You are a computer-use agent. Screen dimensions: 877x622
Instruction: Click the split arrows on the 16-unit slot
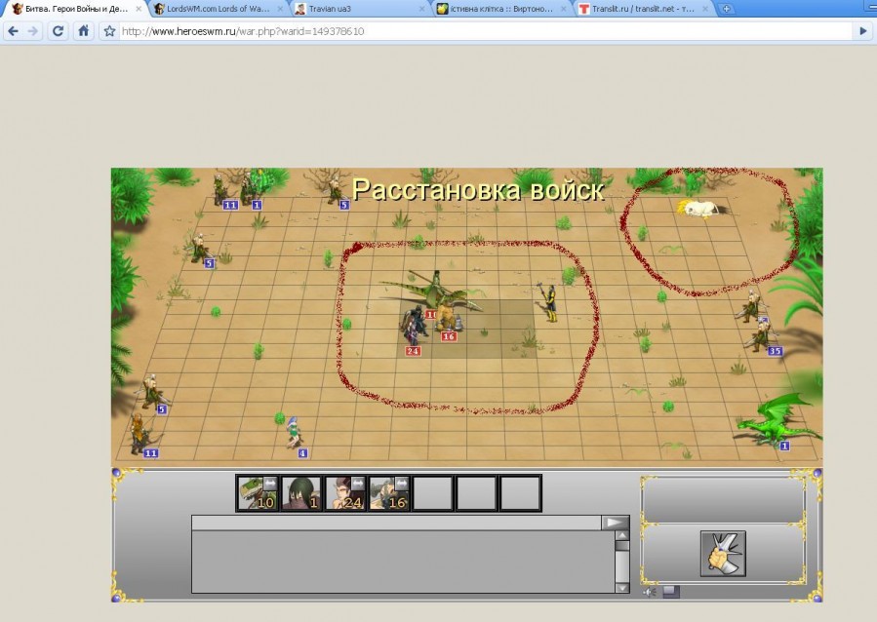click(401, 483)
